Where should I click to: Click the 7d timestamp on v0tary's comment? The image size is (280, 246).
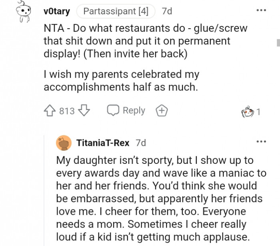pyautogui.click(x=167, y=12)
